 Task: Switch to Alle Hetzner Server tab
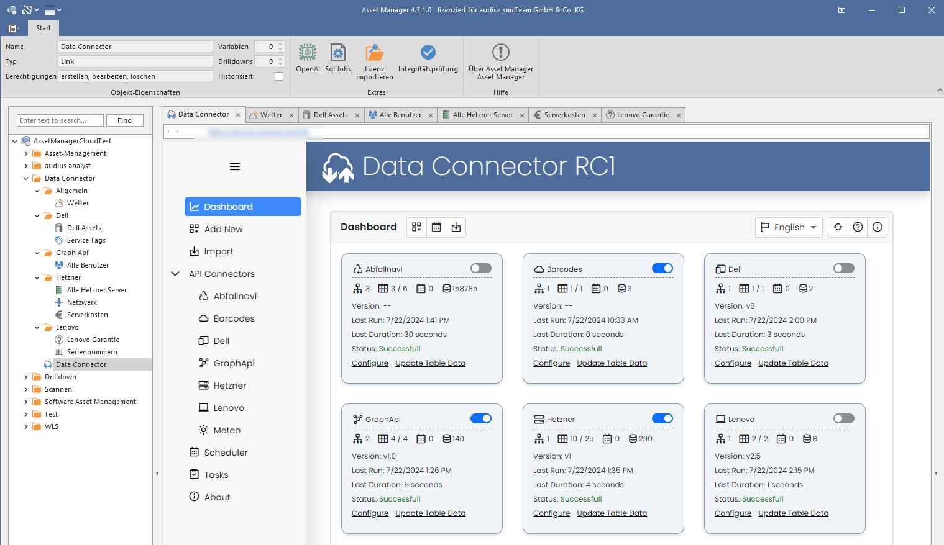coord(483,115)
